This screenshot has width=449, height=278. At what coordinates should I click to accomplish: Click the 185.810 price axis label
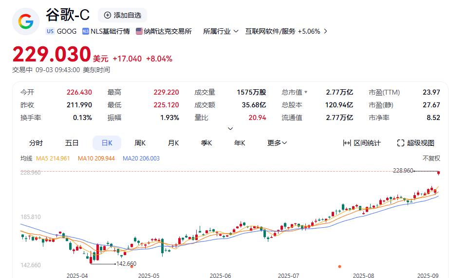coord(31,217)
